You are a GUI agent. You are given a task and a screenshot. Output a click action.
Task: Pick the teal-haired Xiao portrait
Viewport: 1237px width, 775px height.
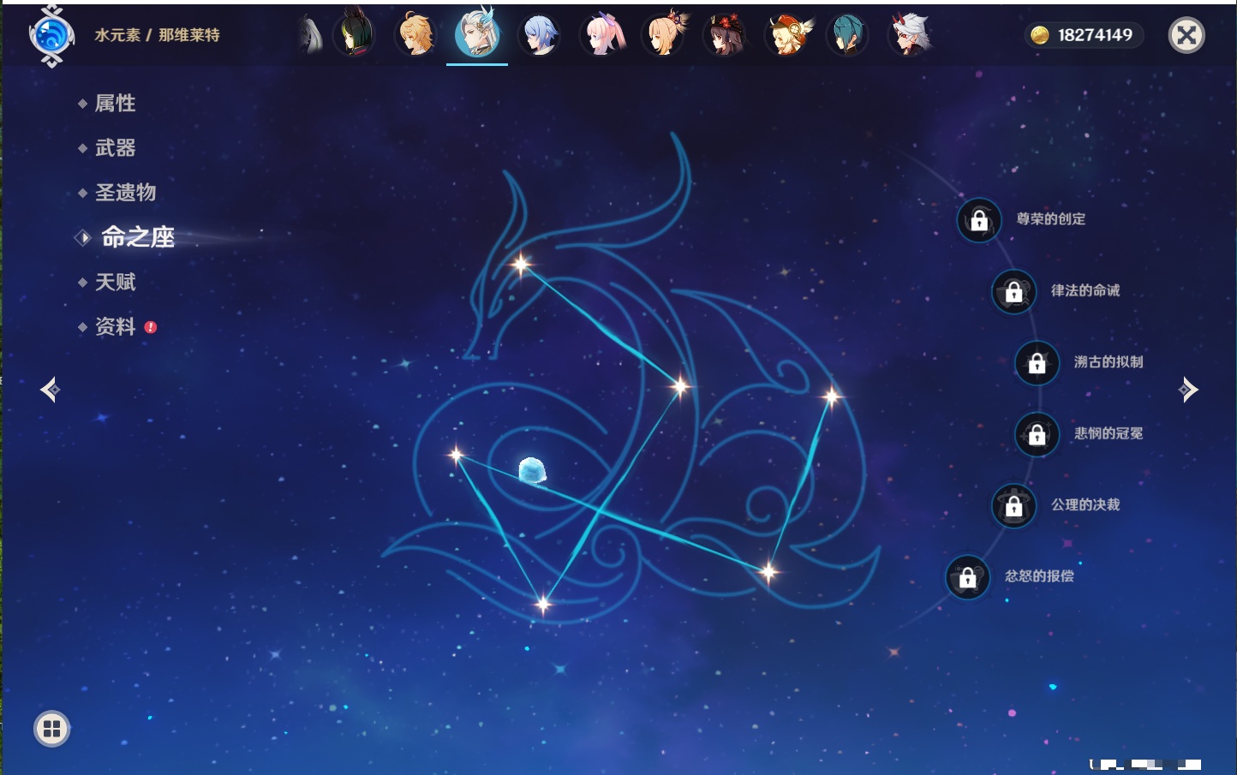(847, 35)
